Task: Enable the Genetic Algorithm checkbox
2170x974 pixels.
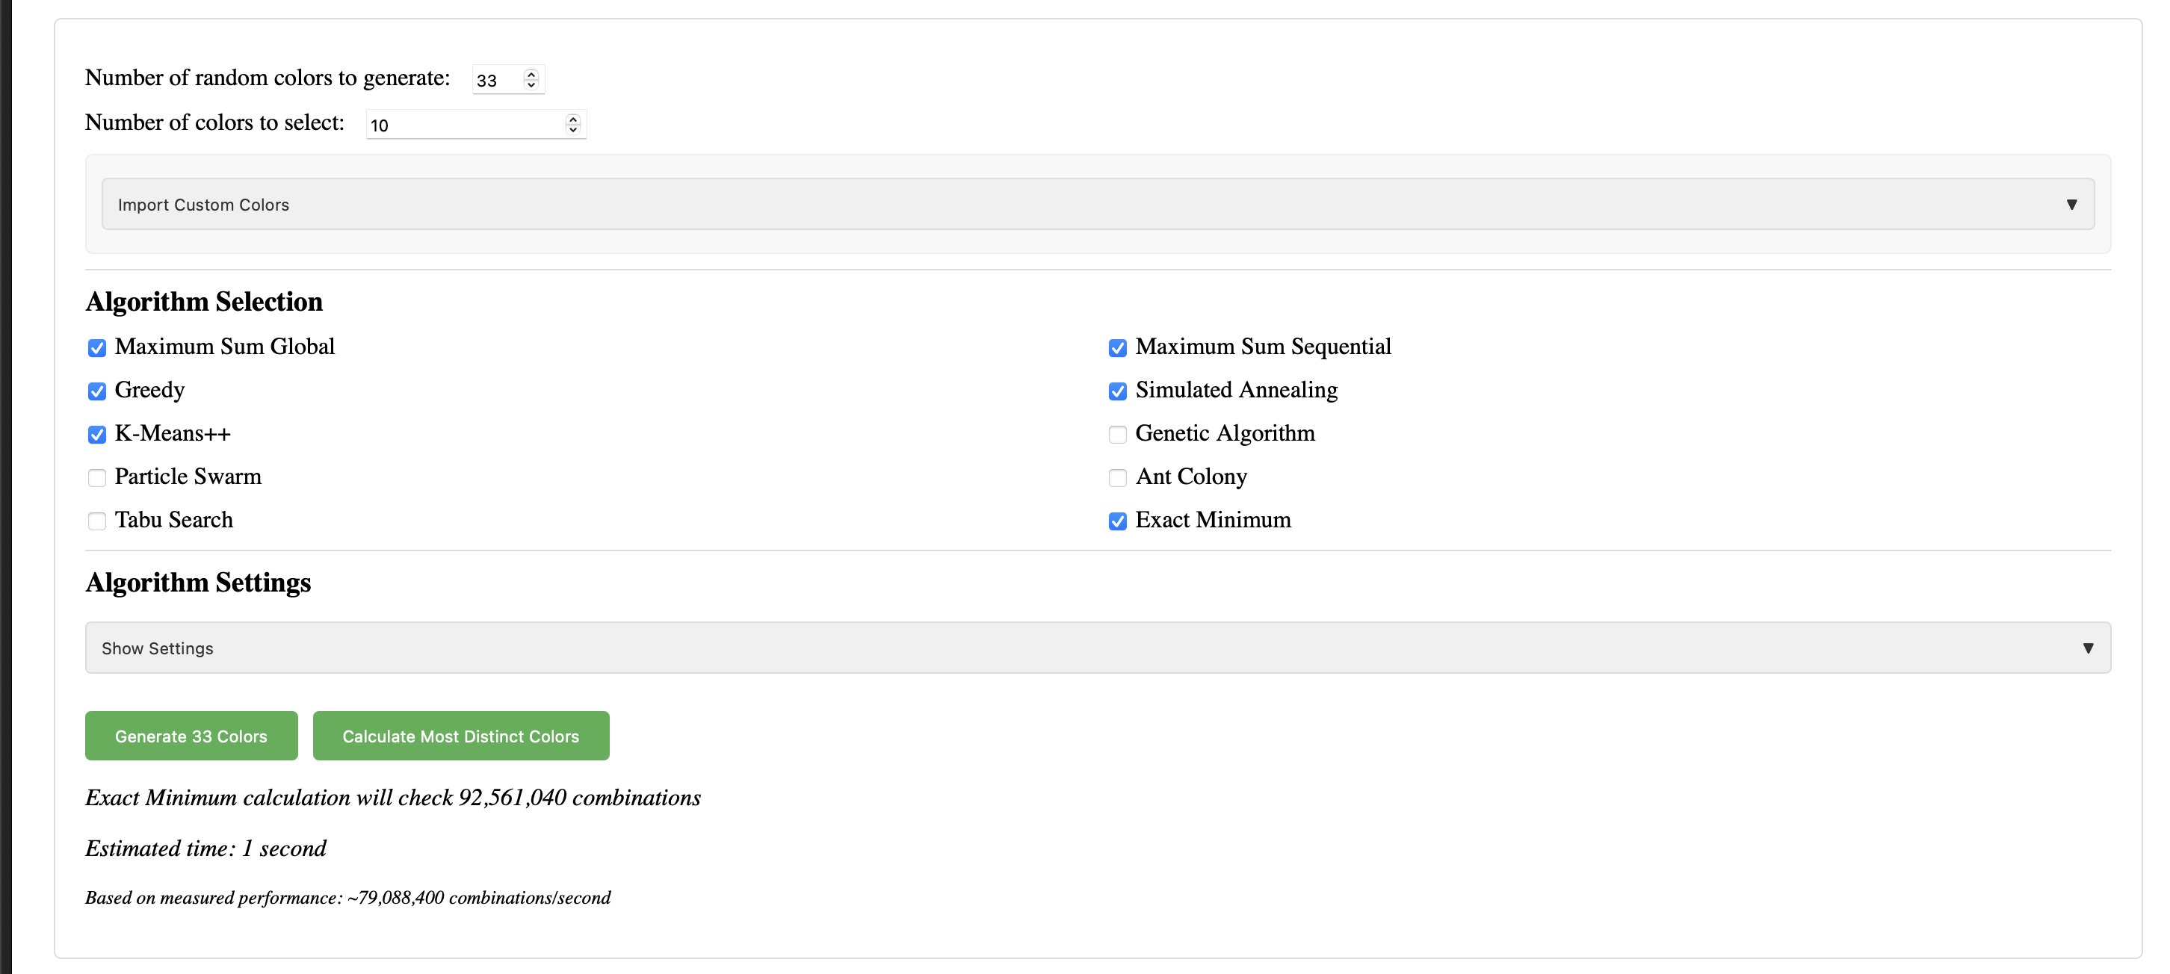Action: [x=1117, y=435]
